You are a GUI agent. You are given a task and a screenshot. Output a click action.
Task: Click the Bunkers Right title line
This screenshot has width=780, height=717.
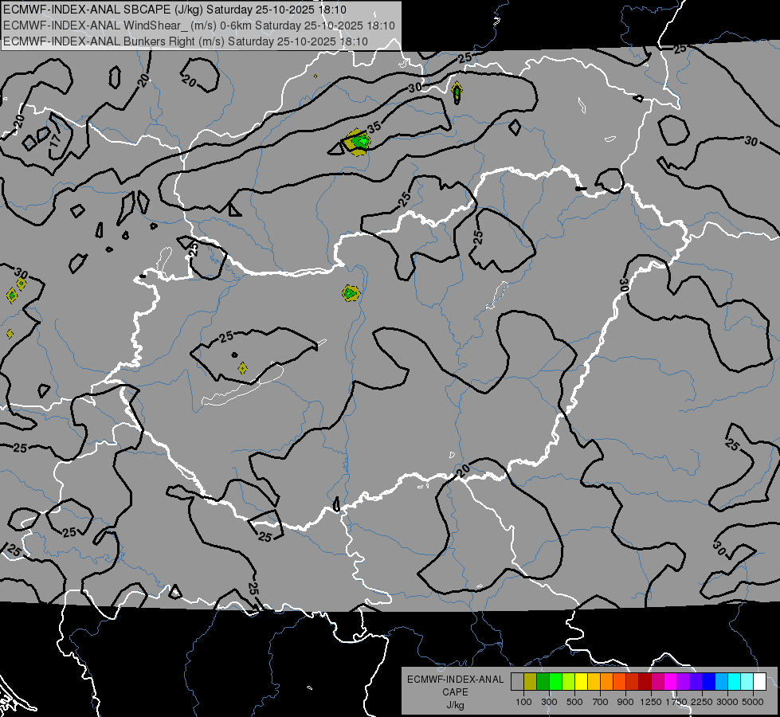(186, 41)
